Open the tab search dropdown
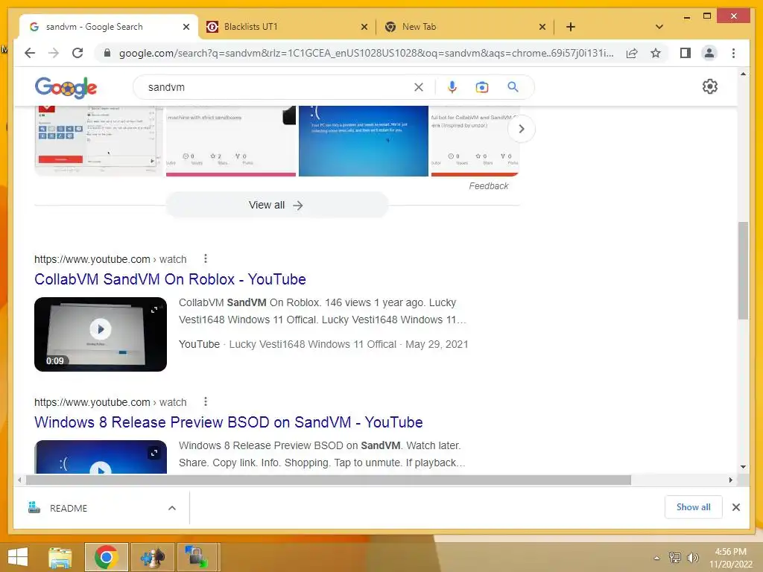 tap(659, 27)
